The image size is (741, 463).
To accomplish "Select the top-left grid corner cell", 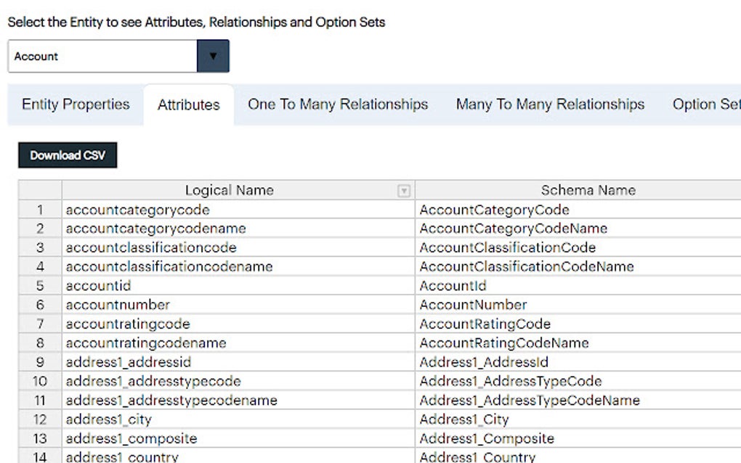I will coord(40,191).
